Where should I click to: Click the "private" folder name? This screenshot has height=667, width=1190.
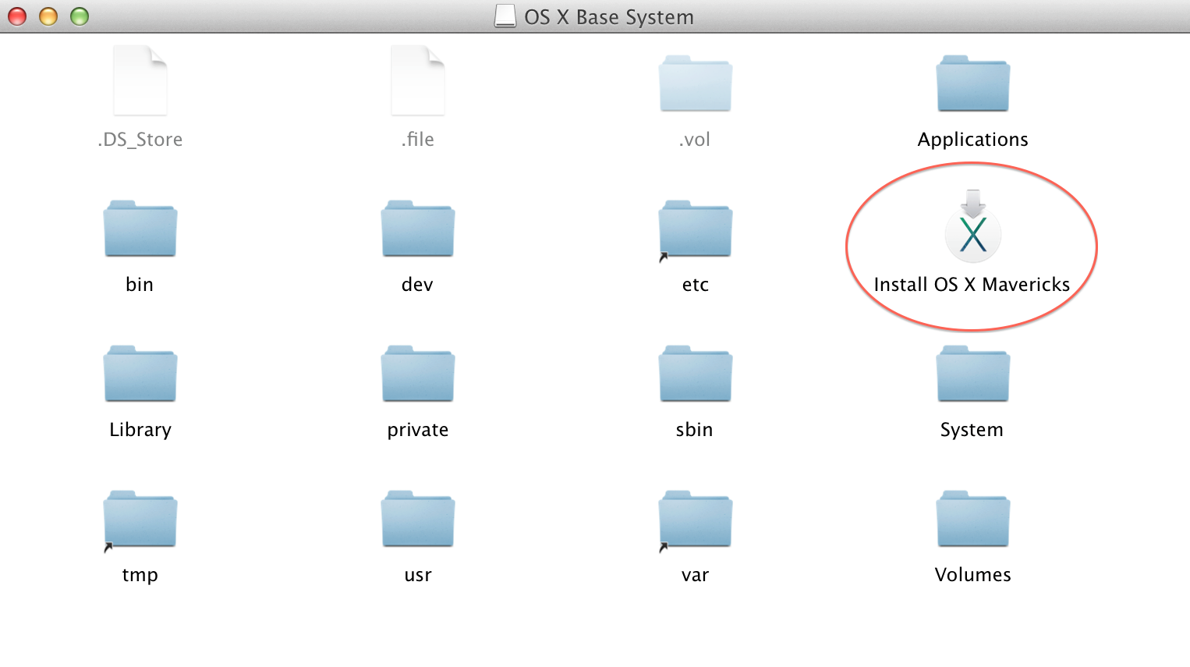tap(418, 430)
